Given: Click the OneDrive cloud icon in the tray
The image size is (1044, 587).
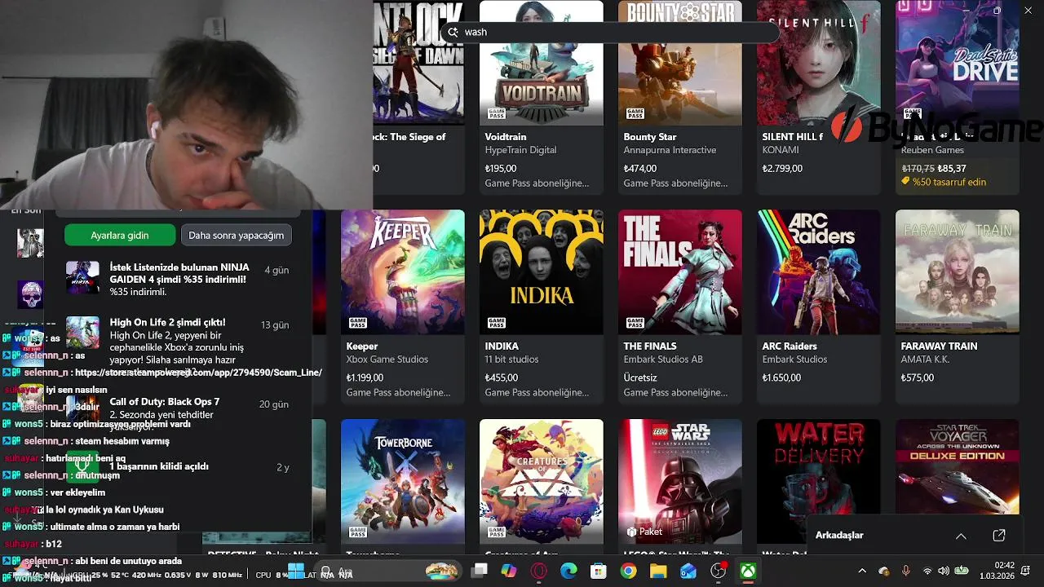Looking at the screenshot, I should pos(884,571).
